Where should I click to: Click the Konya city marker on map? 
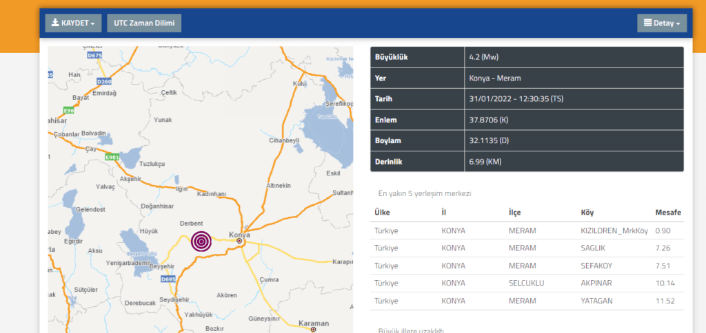tap(239, 241)
